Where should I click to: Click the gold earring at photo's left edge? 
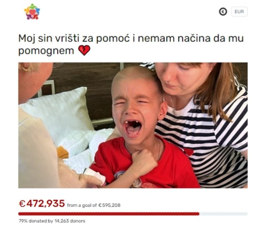[26, 68]
